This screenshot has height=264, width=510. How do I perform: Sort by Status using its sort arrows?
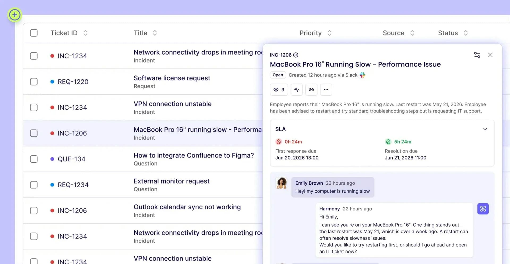pyautogui.click(x=466, y=33)
